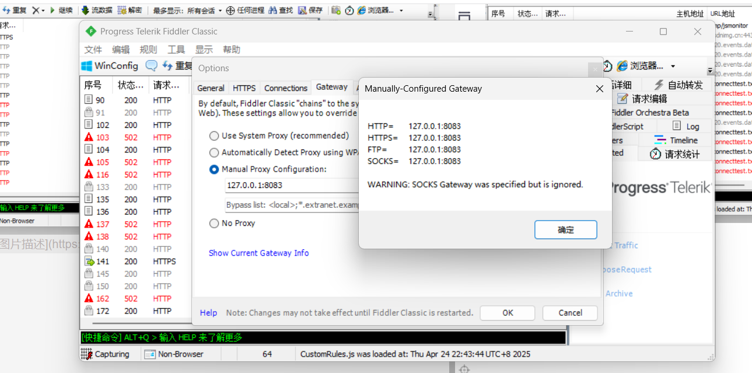Click 确定 in the Manually-Configured Gateway dialog
Image resolution: width=752 pixels, height=373 pixels.
[565, 230]
